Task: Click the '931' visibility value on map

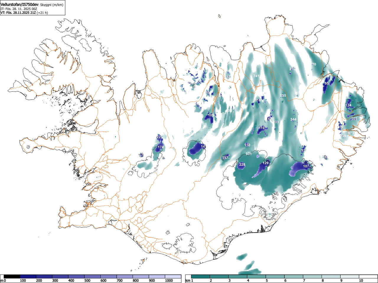Action: point(249,154)
